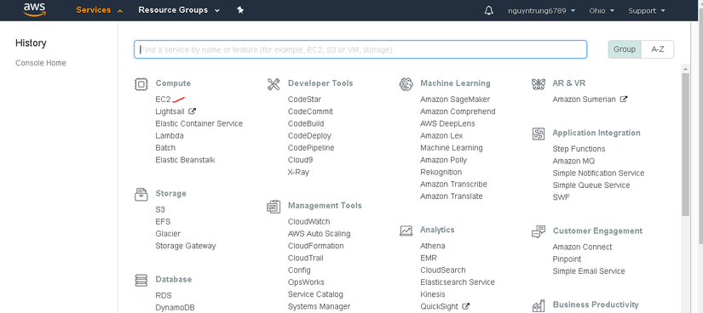Open Simple Notification Service
This screenshot has width=703, height=313.
click(598, 174)
